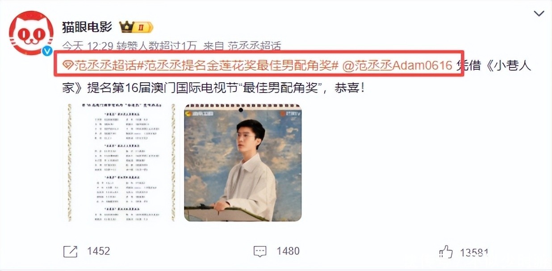Open the nomination list image thumbnail
Screen dimensions: 552x271
(x=121, y=162)
